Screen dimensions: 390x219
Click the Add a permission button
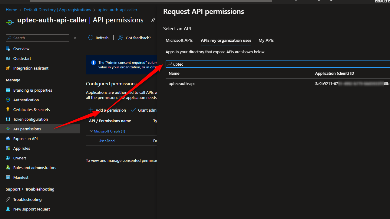(107, 110)
